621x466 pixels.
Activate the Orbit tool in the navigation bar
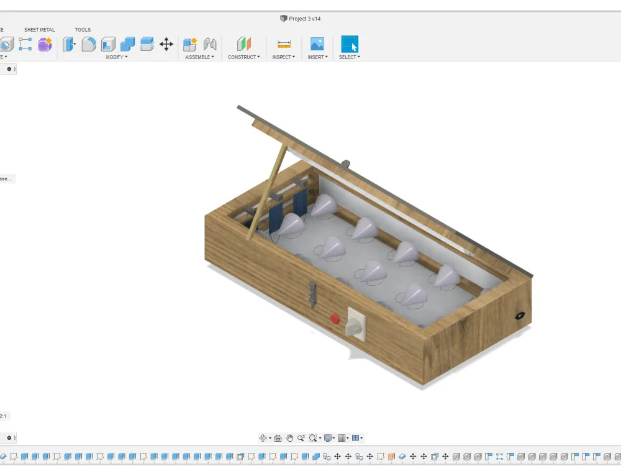click(x=263, y=437)
